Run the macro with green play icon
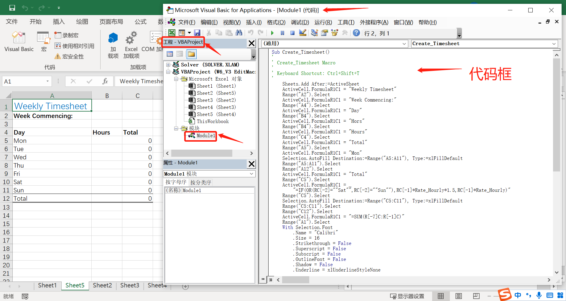The width and height of the screenshot is (566, 301). 272,33
